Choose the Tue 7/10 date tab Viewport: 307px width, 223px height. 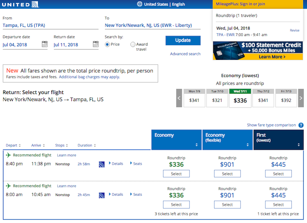tap(217, 98)
